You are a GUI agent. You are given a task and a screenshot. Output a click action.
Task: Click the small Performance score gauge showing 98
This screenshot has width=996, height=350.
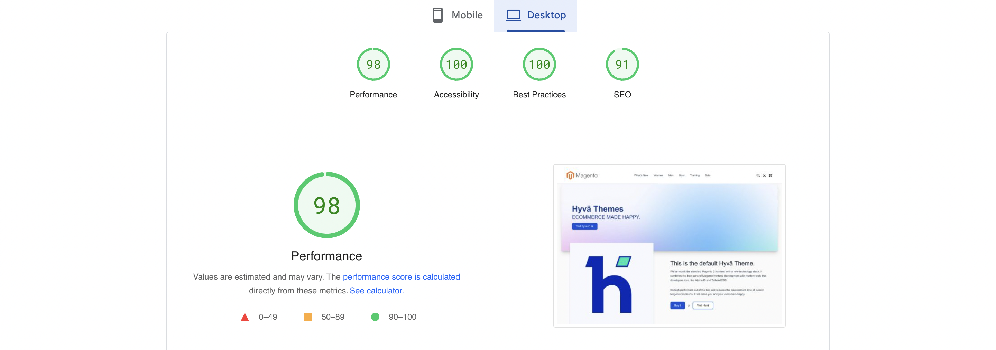pos(373,65)
